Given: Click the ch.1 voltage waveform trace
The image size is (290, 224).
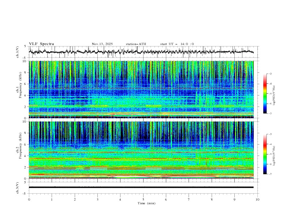Looking at the screenshot, I should [x=141, y=52].
